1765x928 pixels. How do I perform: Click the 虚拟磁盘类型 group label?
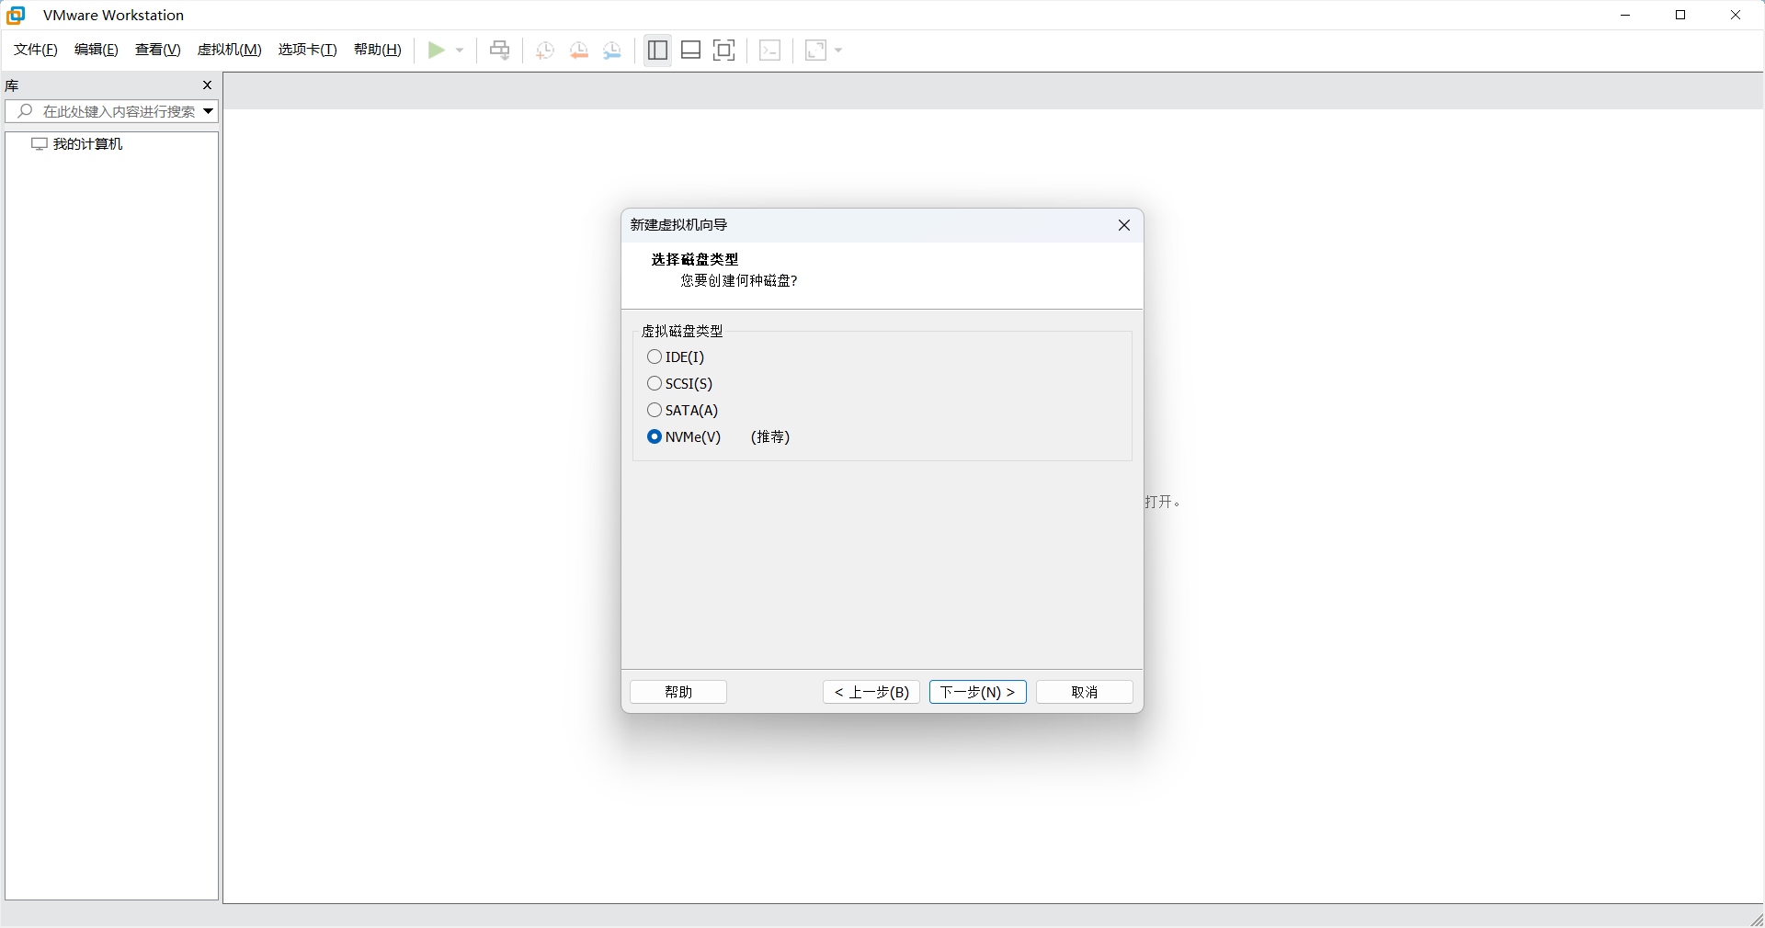682,331
